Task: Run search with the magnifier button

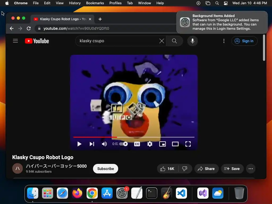Action: point(174,41)
